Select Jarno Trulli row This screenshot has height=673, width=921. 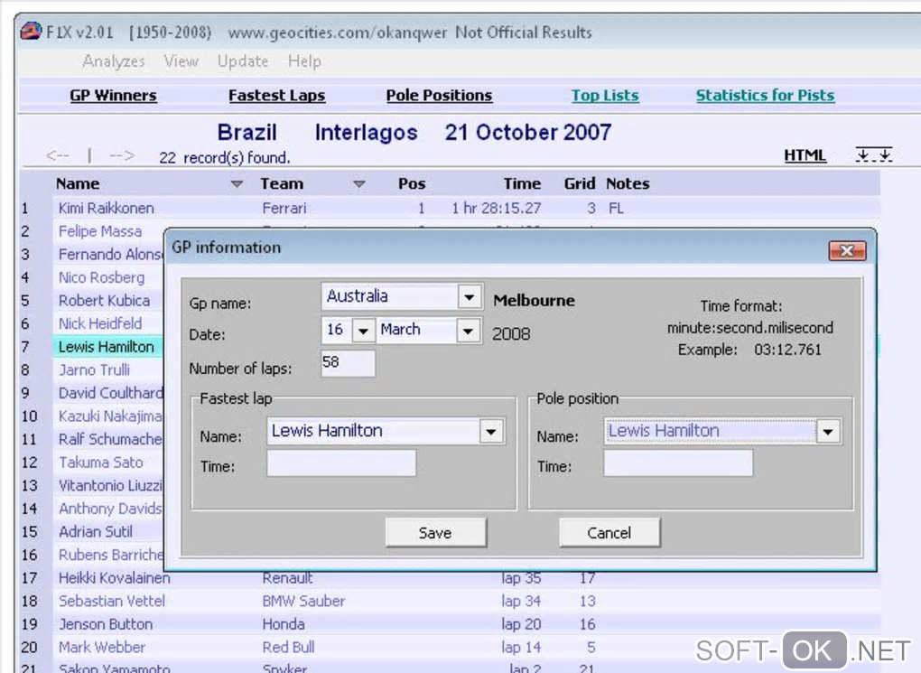click(x=94, y=369)
